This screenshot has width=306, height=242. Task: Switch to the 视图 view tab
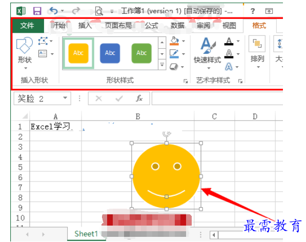[229, 26]
